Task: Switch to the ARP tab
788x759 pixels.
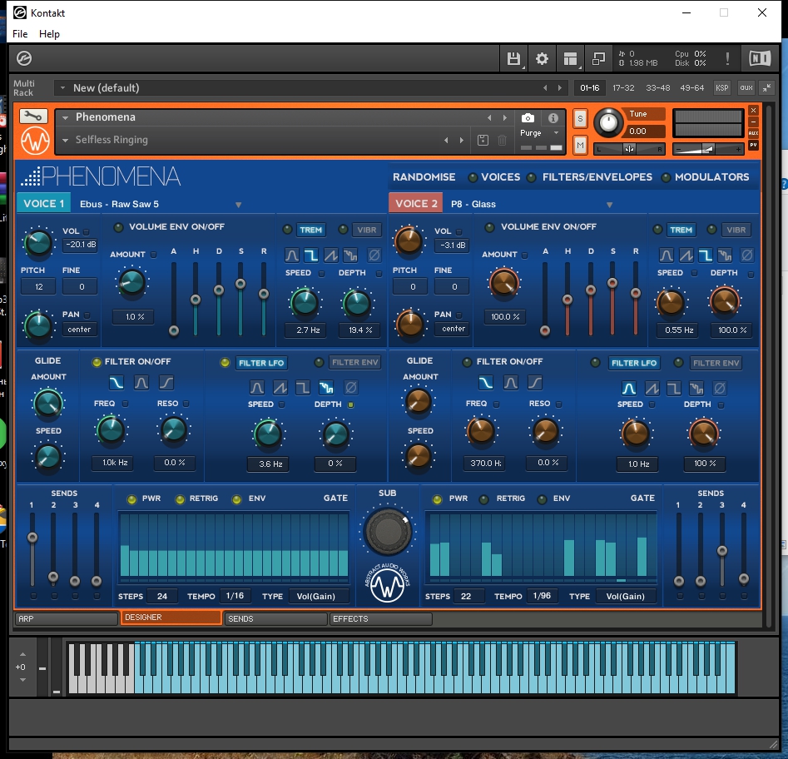Action: [x=67, y=618]
